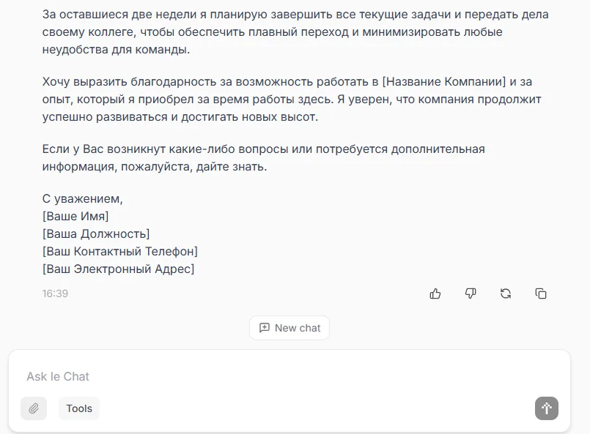Click the copy icon after the message

(x=541, y=293)
